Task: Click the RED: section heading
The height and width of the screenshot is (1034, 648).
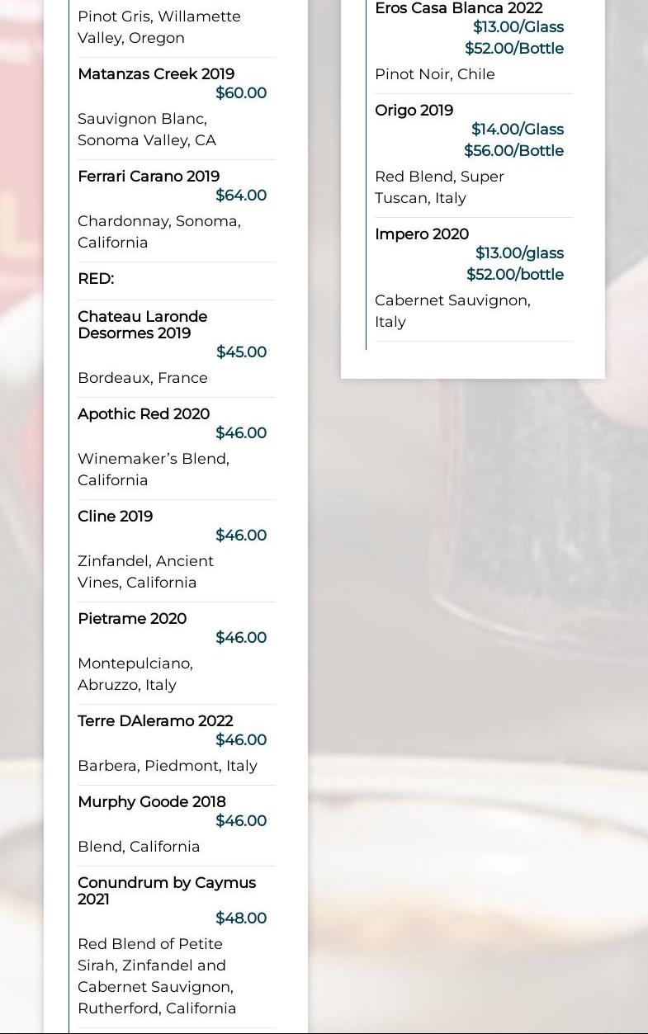Action: click(96, 279)
